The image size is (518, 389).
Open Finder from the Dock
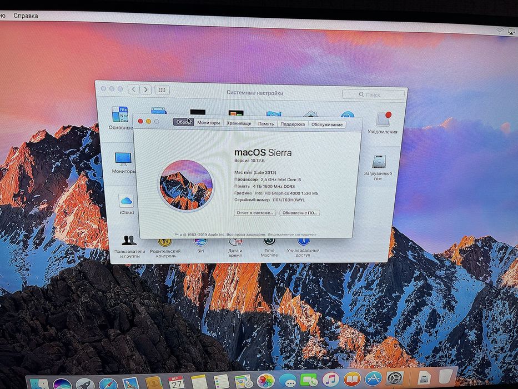point(39,384)
